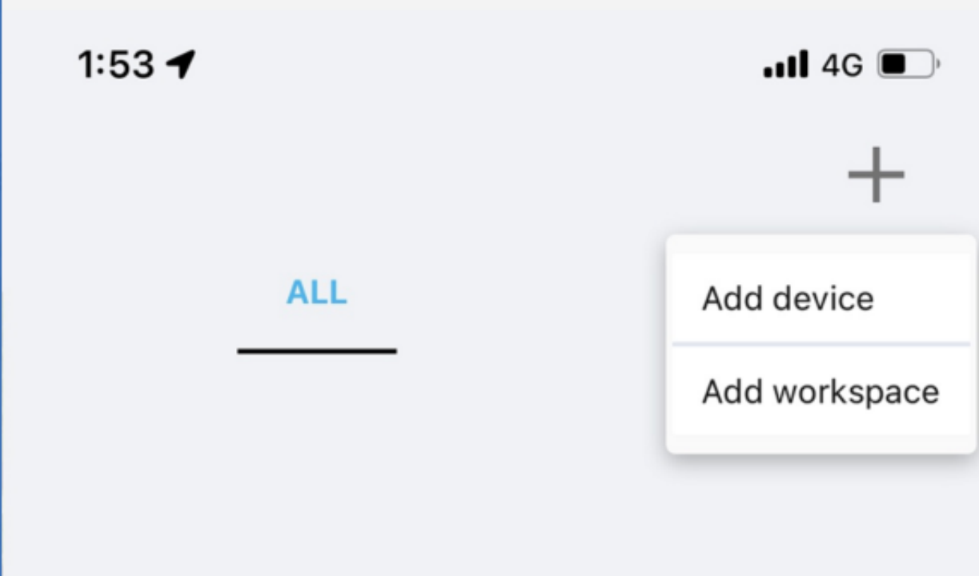
Task: Click the 1:53 clock in status bar
Action: coord(115,65)
